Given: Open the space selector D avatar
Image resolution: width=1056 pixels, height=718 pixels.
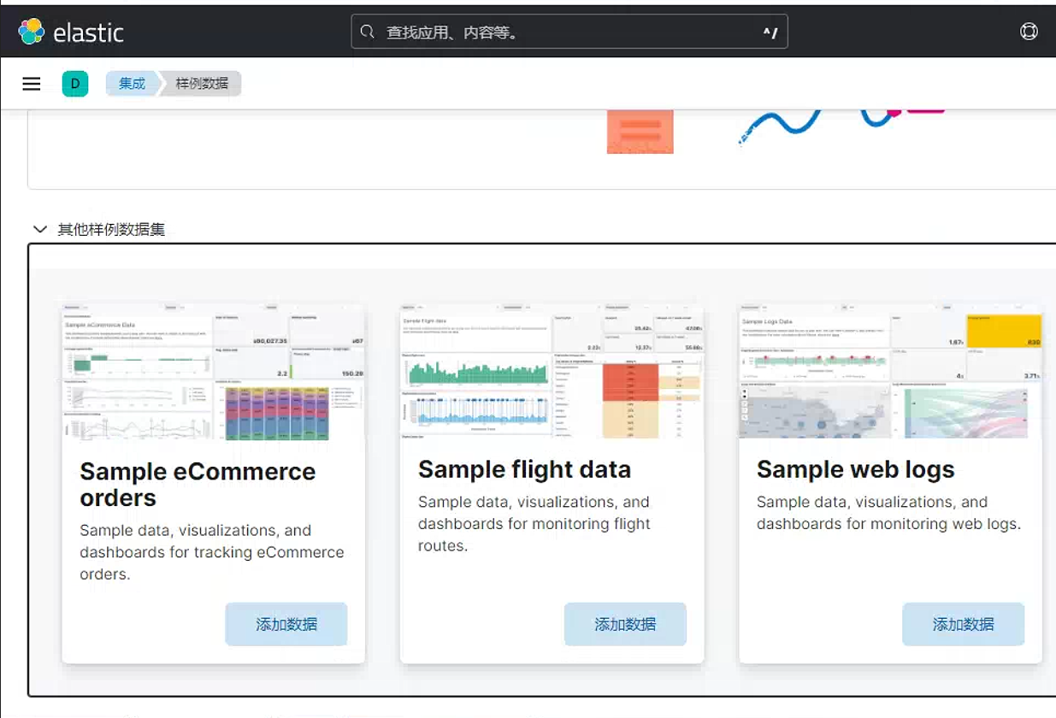Looking at the screenshot, I should [x=75, y=84].
